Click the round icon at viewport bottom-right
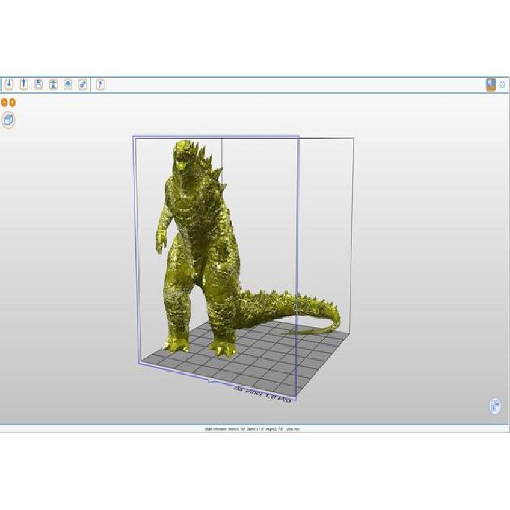The image size is (510, 510). (495, 405)
